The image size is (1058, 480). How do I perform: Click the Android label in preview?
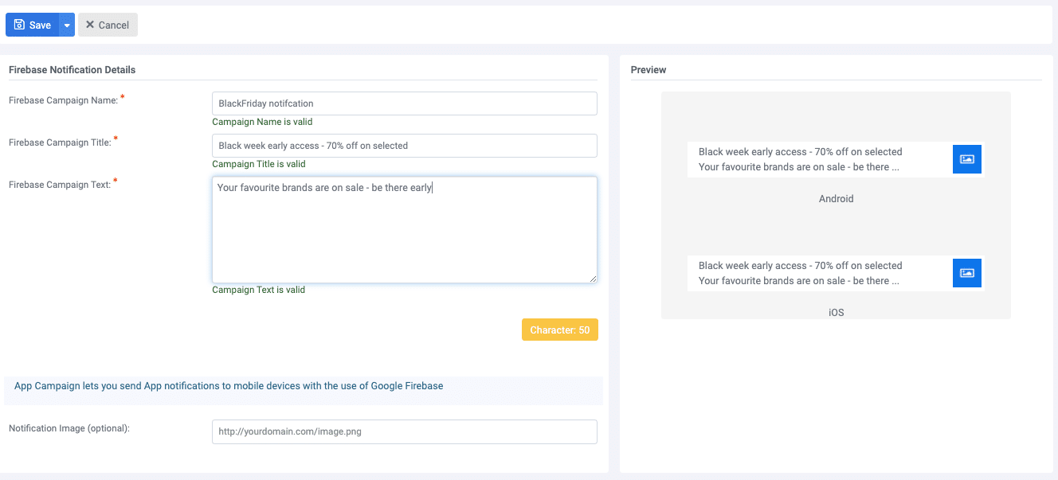[836, 199]
